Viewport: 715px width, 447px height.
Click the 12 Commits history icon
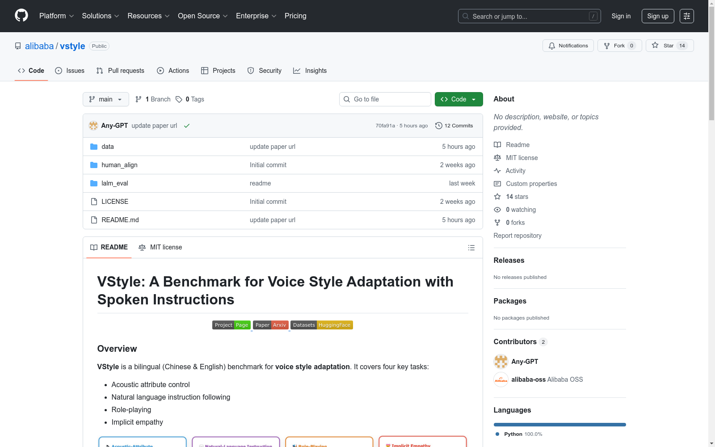point(439,126)
